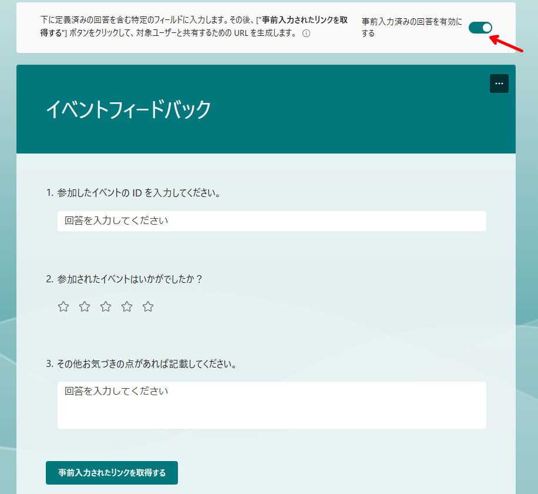Screen dimensions: 538x494
Task: Open the ellipsis dropdown in the teal header
Action: (499, 84)
